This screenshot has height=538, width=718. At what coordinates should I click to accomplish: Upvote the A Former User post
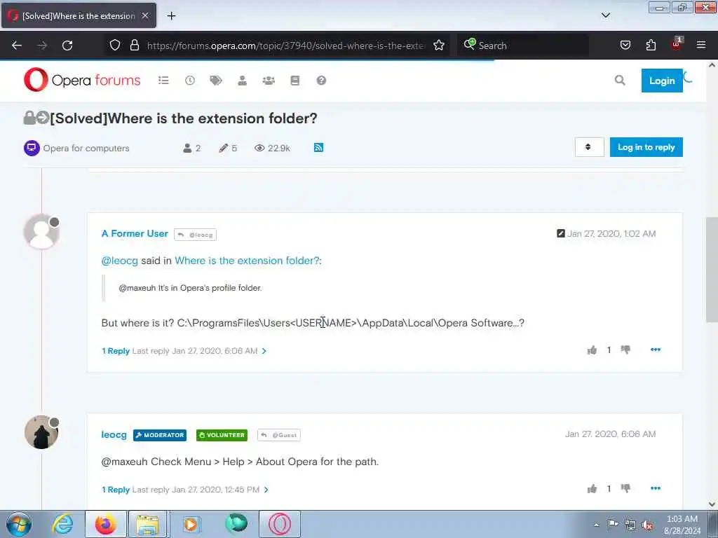592,350
